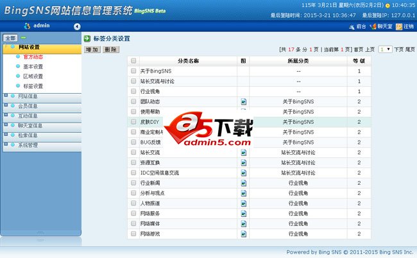
Task: Go to 尾页 last page
Action: coord(410,49)
